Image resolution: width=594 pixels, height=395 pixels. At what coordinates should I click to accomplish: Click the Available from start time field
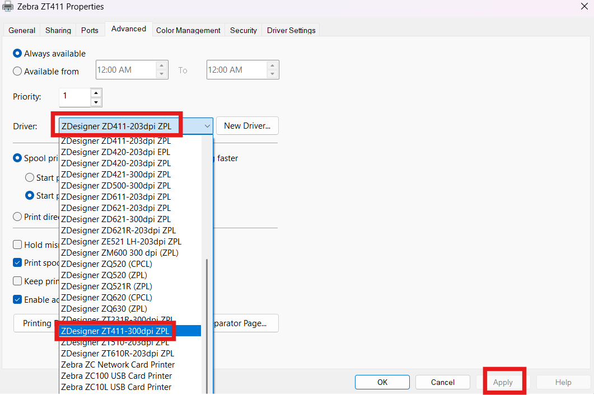[x=126, y=70]
